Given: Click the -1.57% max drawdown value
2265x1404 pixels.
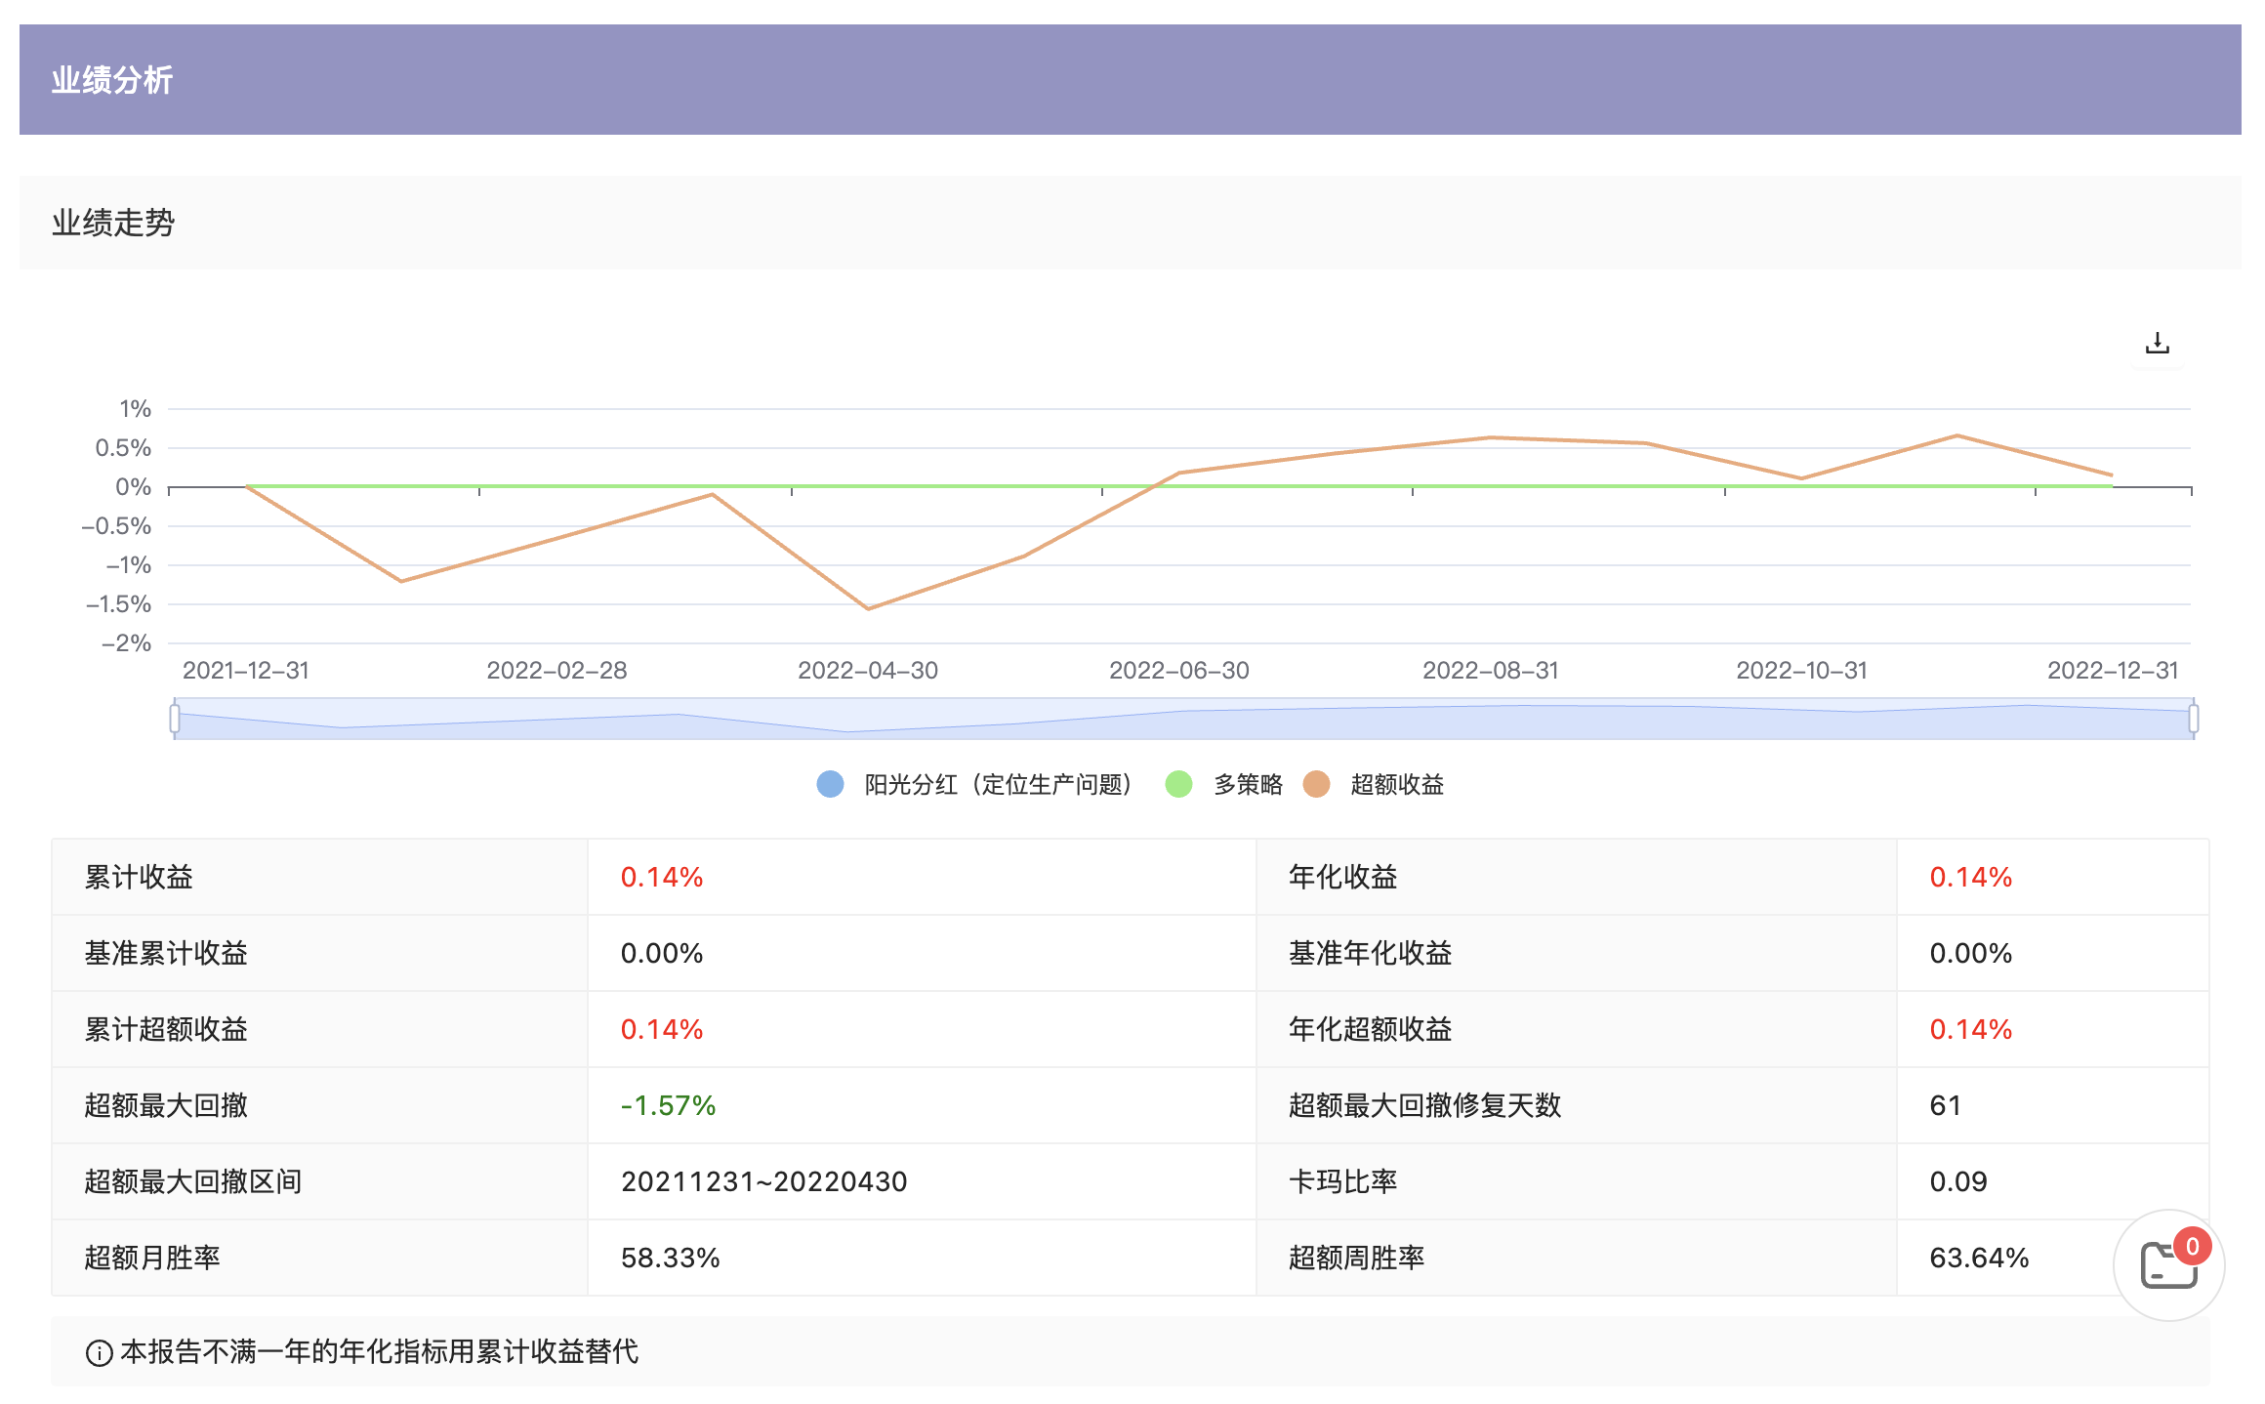Looking at the screenshot, I should (x=668, y=1105).
